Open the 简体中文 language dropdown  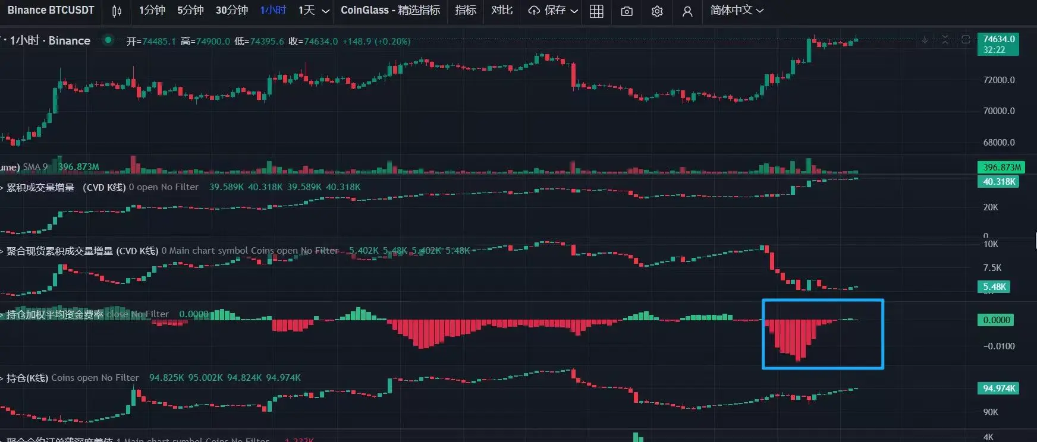click(x=737, y=11)
